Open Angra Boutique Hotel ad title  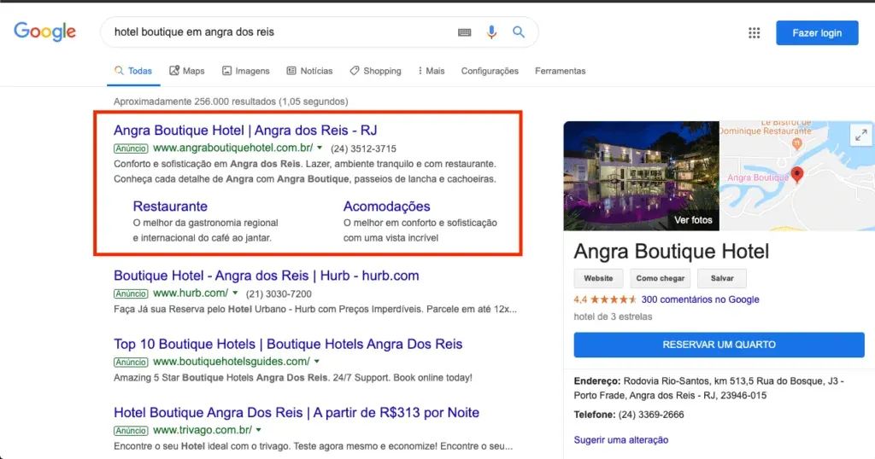point(245,131)
